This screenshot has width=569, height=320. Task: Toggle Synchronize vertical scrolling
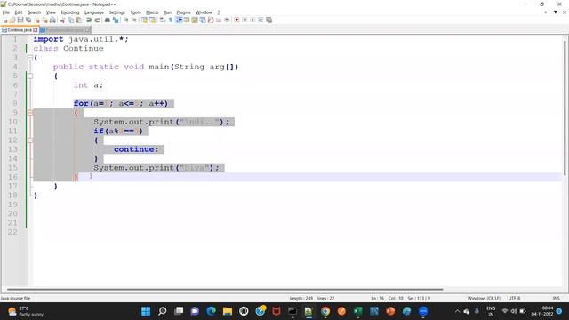coord(144,20)
